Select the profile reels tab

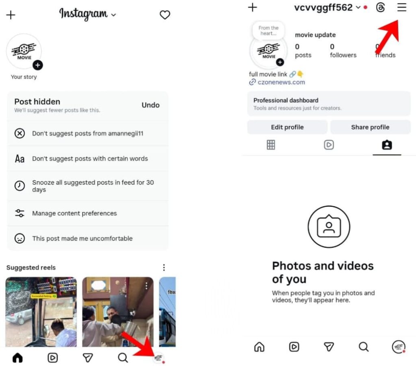click(329, 145)
